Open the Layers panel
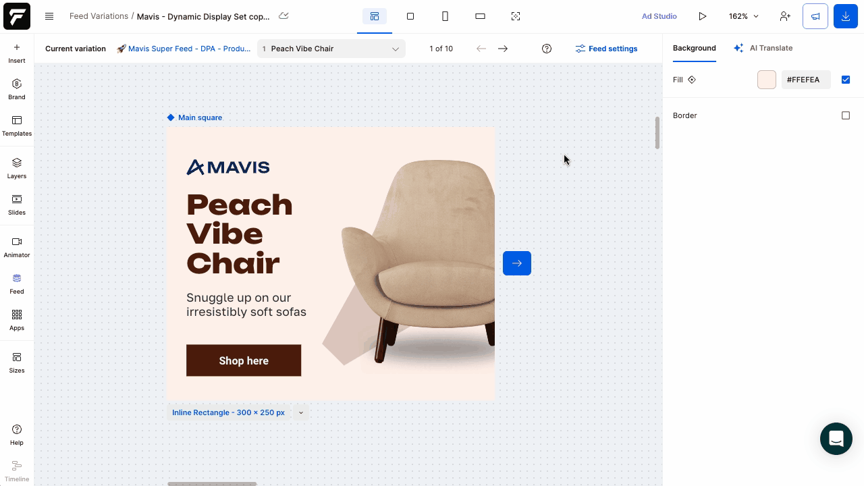This screenshot has width=864, height=486. pyautogui.click(x=17, y=168)
